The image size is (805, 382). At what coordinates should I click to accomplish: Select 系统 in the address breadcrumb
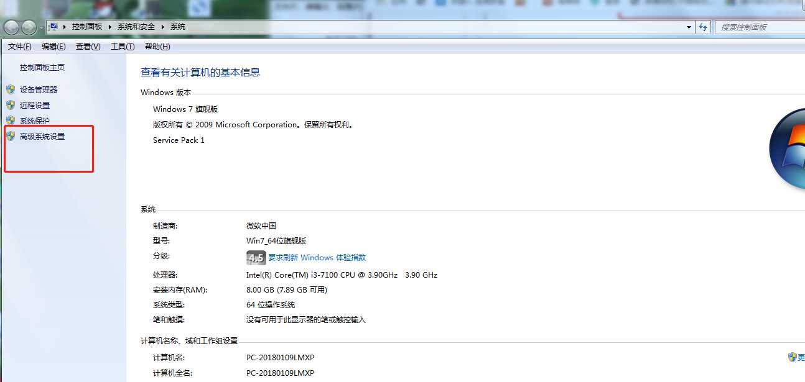coord(178,27)
